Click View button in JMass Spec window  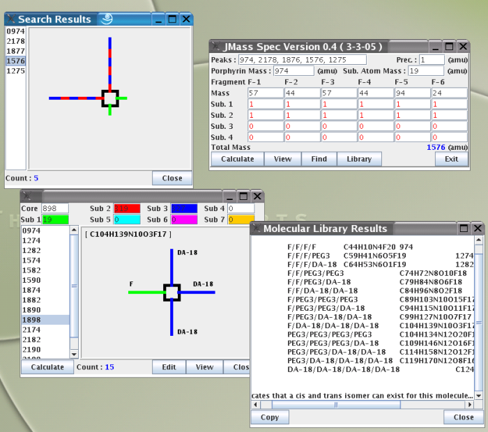pos(282,159)
